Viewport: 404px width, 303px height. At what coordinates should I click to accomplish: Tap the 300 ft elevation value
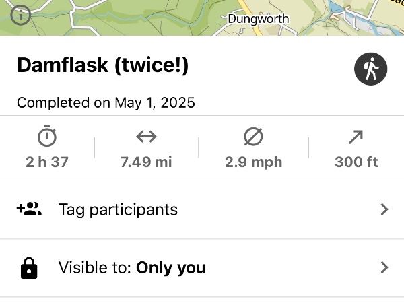[356, 162]
